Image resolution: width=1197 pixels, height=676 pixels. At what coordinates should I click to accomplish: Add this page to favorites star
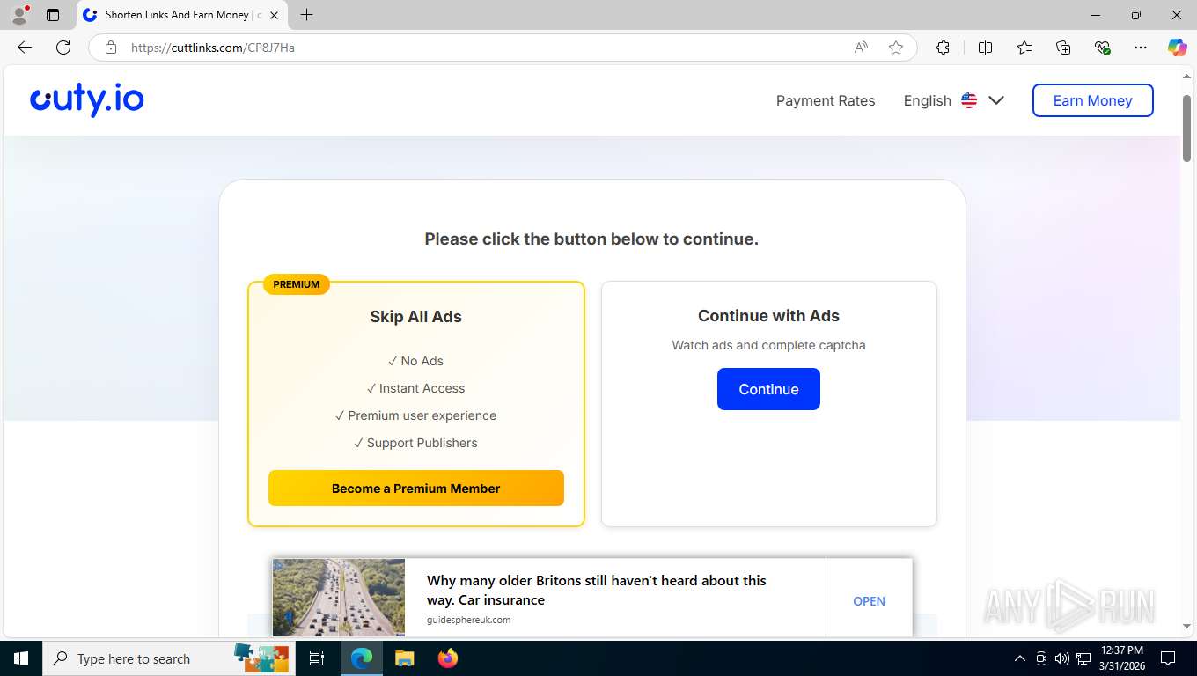tap(896, 48)
